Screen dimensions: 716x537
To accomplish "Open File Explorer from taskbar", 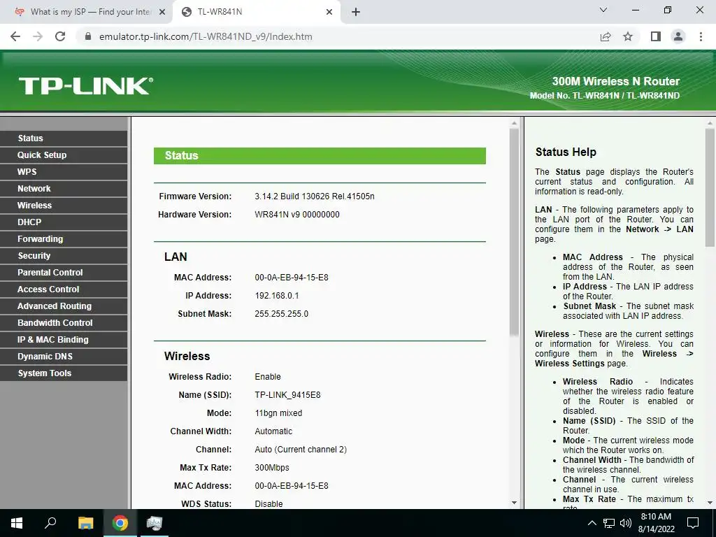I will coord(85,523).
